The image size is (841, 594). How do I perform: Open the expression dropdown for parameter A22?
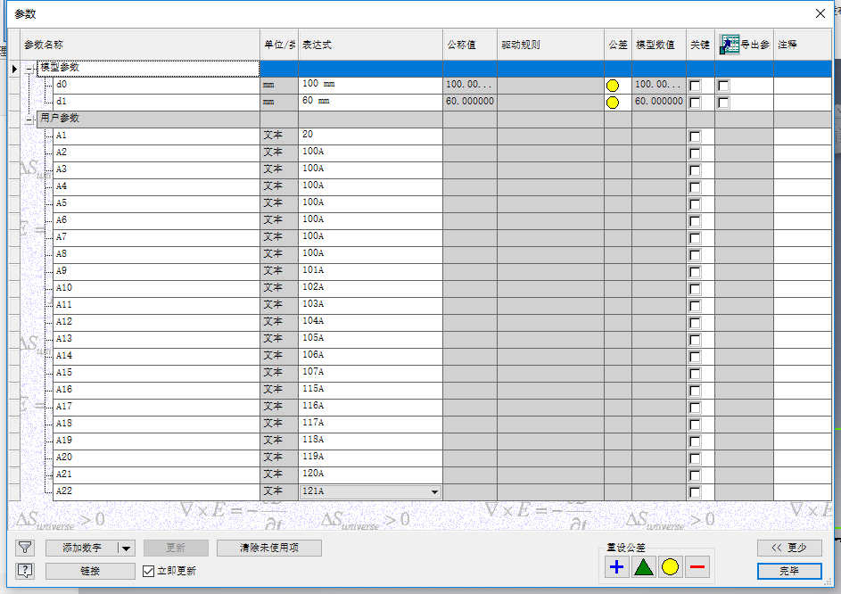(x=434, y=491)
